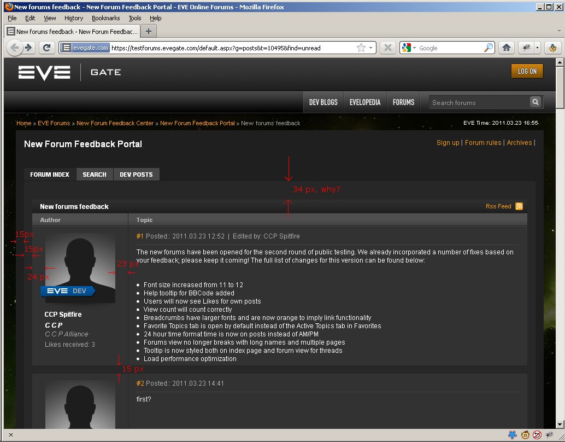
Task: Click the 'Likes received: 3' text
Action: click(x=70, y=345)
